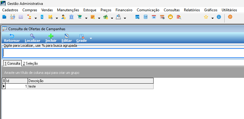Click the yellow star favorites icon
244x119 pixels.
[206, 17]
